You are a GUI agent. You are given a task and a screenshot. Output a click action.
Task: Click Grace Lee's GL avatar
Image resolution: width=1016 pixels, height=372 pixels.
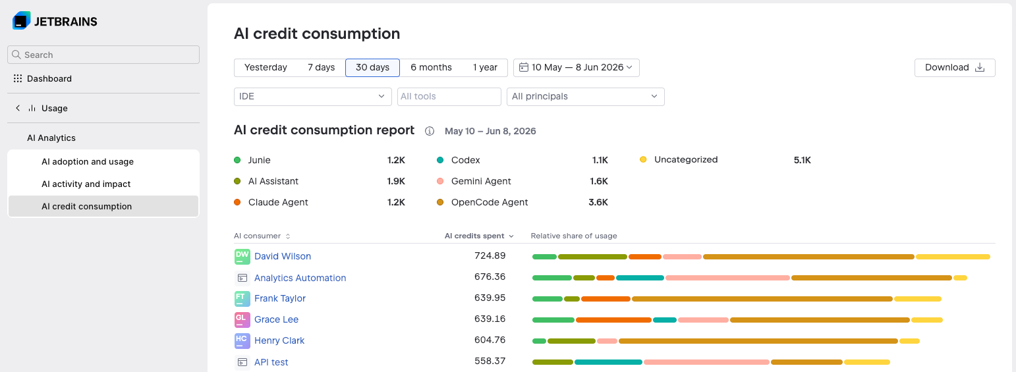coord(242,319)
